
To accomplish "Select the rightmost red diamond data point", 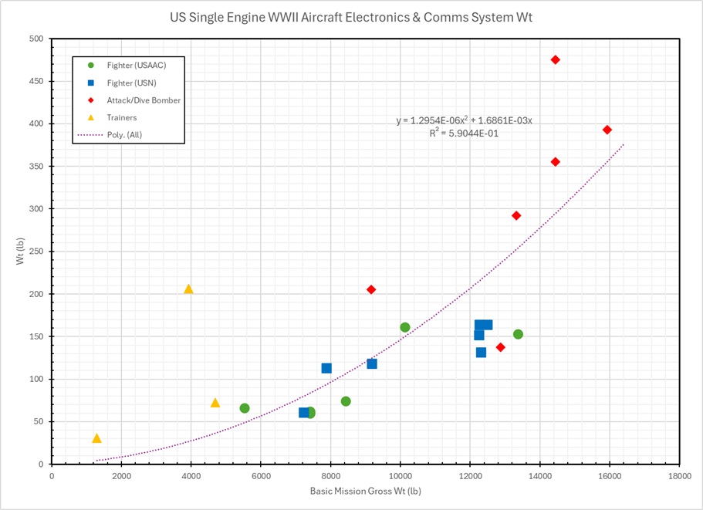I will (x=607, y=130).
